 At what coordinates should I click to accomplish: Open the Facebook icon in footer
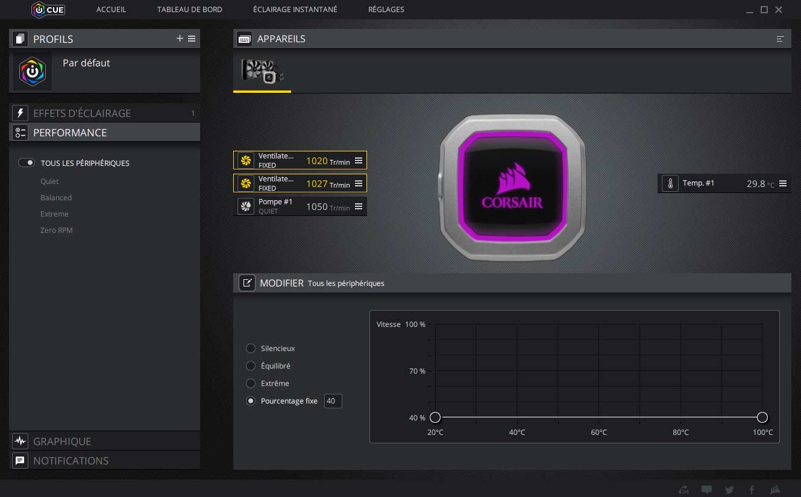click(752, 490)
